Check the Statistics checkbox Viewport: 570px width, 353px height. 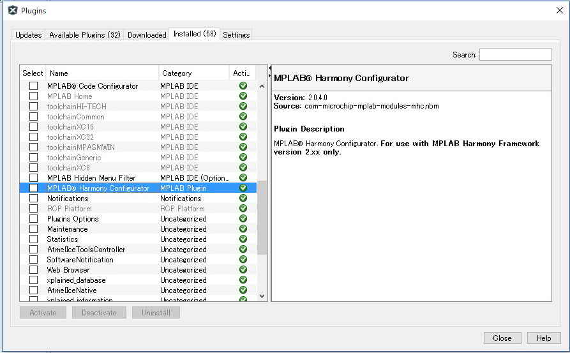[x=33, y=239]
